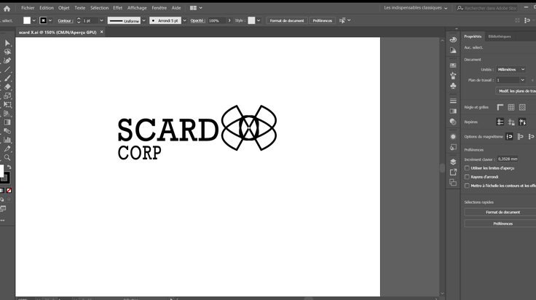Screen dimensions: 536x300
Task: Select the Lasso tool
Action: 7,52
